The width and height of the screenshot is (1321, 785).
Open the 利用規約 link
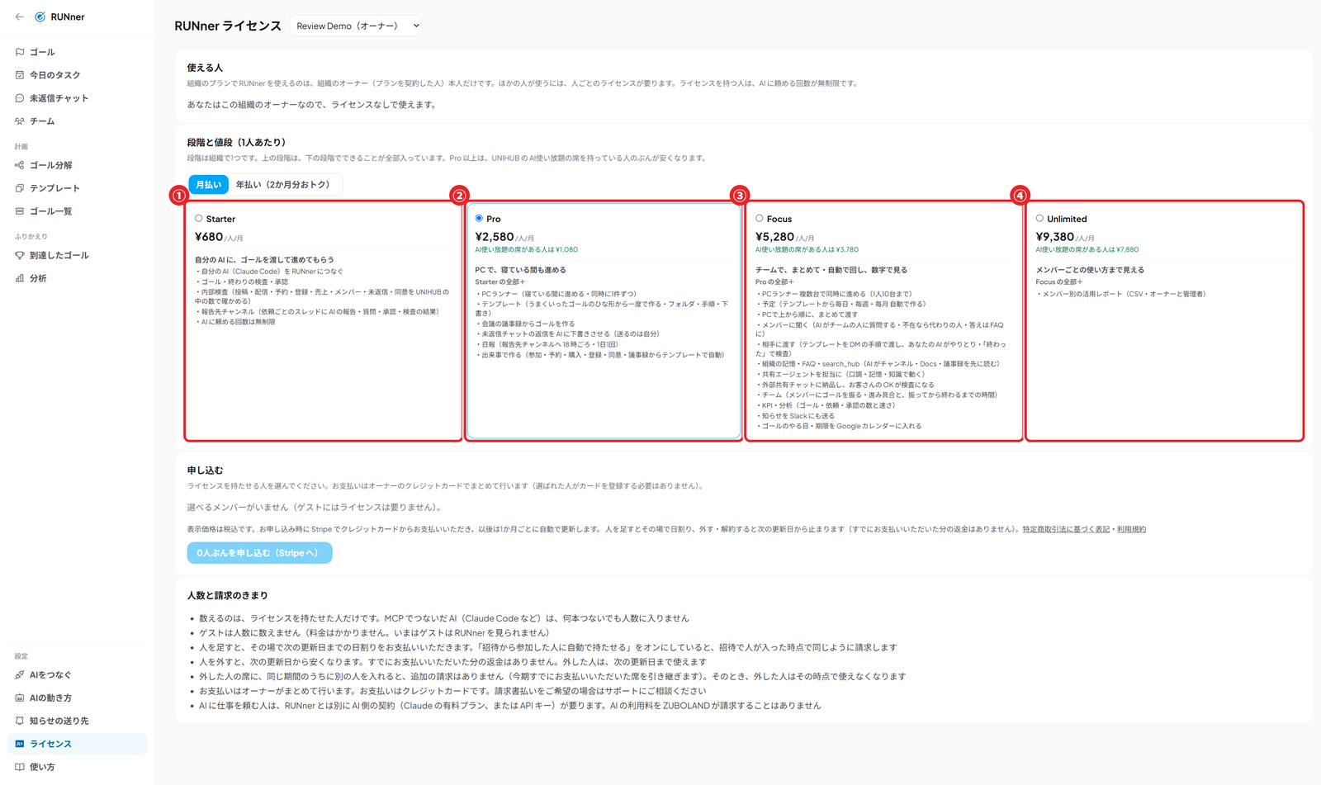pos(1131,529)
